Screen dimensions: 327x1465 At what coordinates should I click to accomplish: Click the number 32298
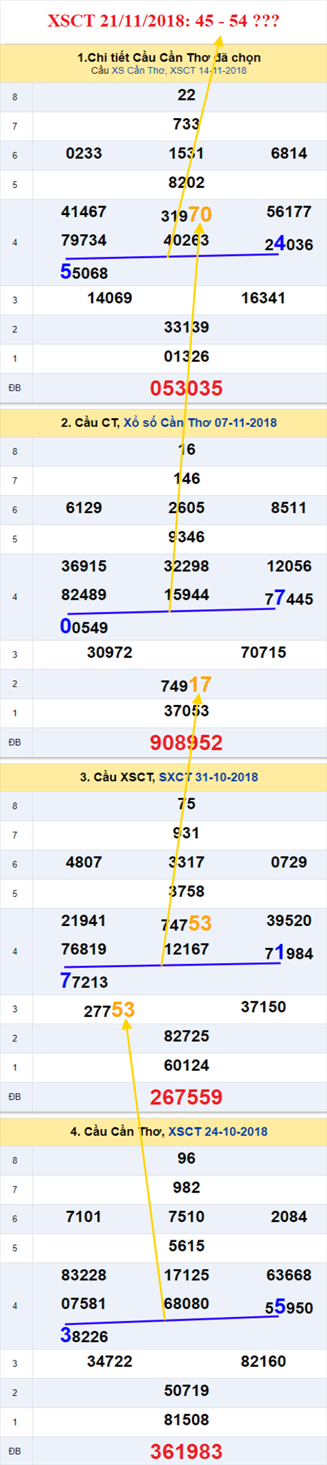(x=187, y=566)
